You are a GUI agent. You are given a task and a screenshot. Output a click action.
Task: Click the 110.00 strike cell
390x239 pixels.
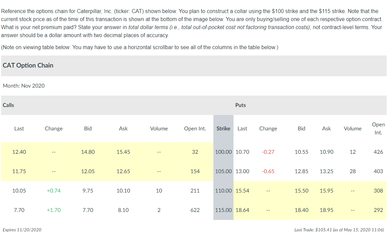pyautogui.click(x=223, y=191)
